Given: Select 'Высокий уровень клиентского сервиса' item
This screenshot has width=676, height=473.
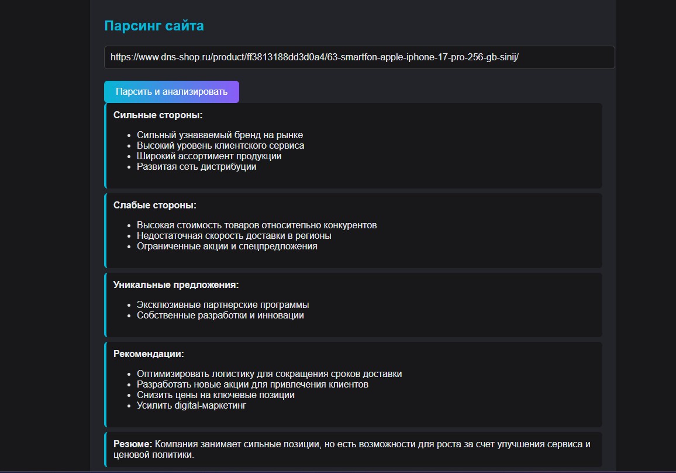Looking at the screenshot, I should point(220,146).
